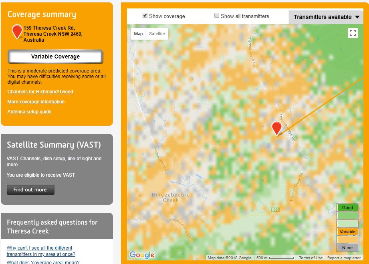This screenshot has height=264, width=369.
Task: Enable Show all transmitters checkbox
Action: [216, 16]
